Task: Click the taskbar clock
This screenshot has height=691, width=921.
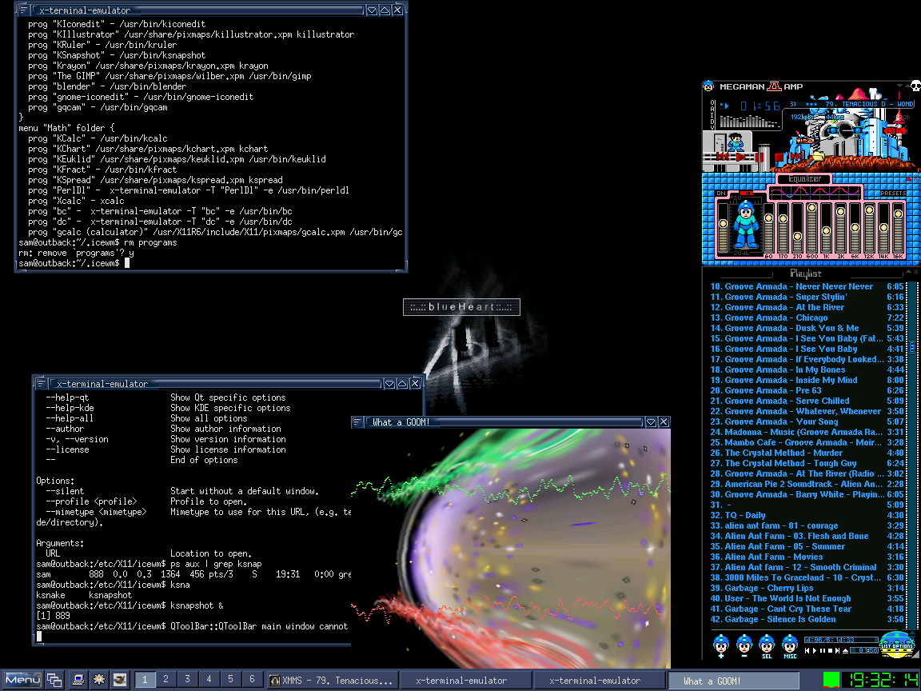Action: pos(880,680)
